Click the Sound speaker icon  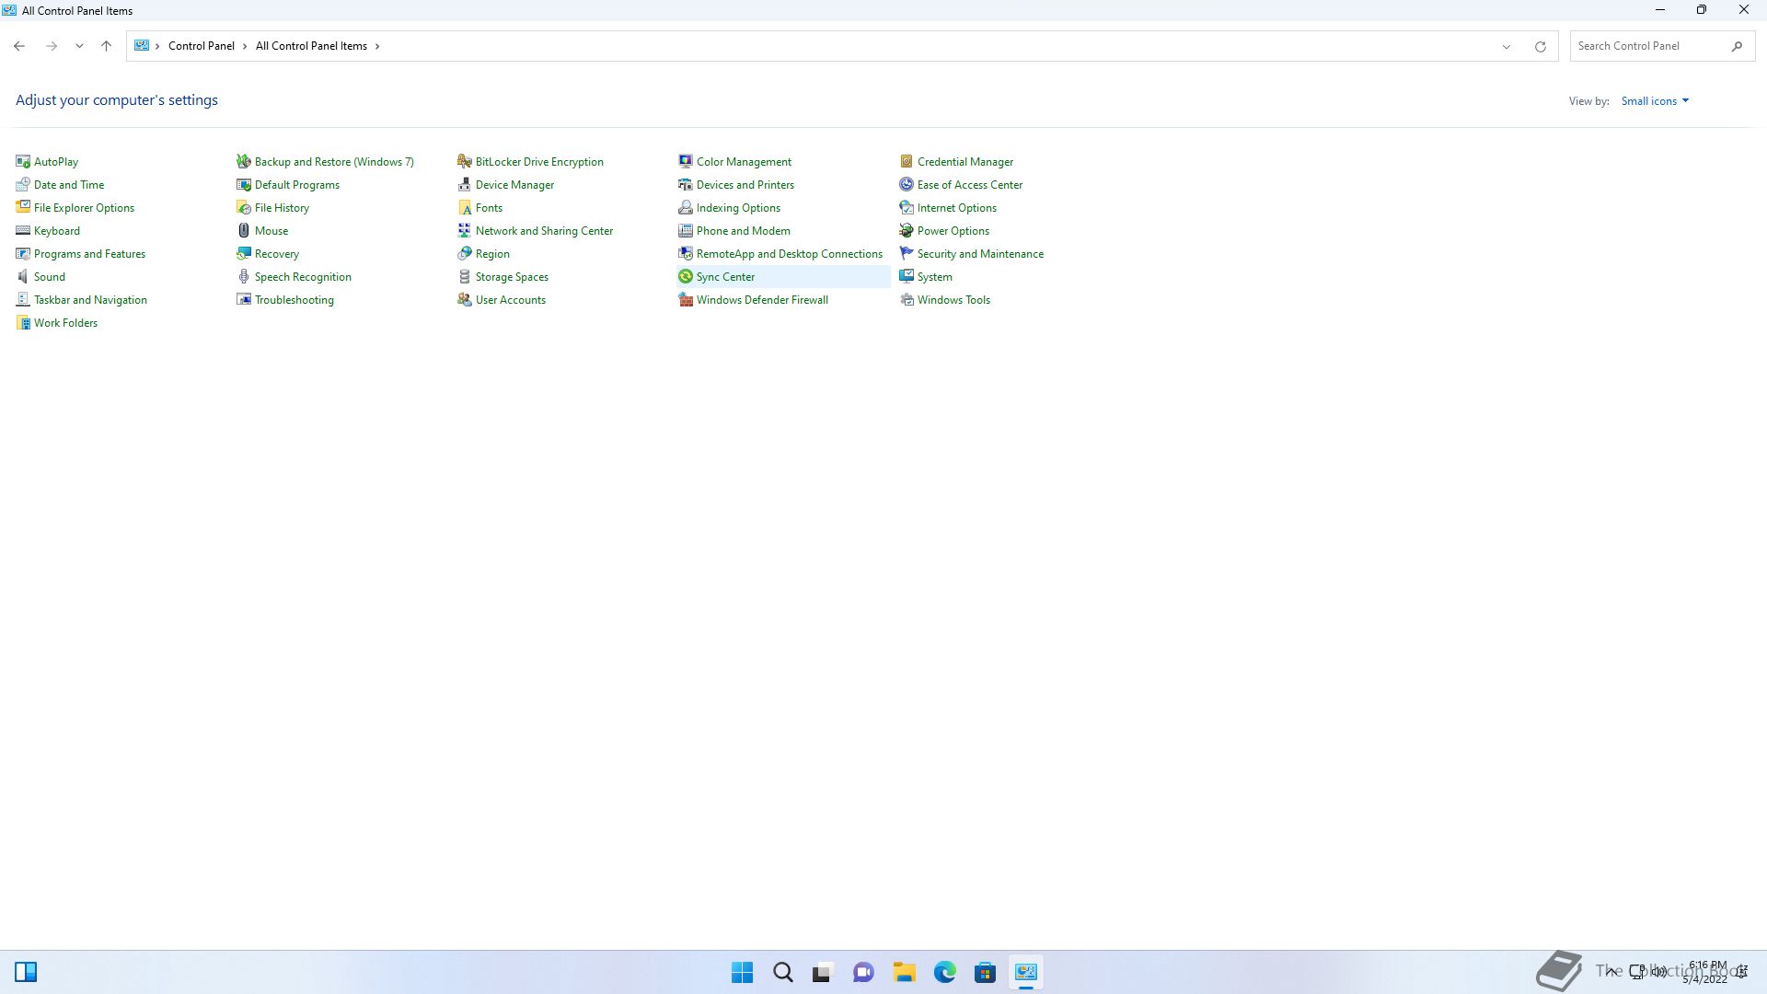[23, 276]
